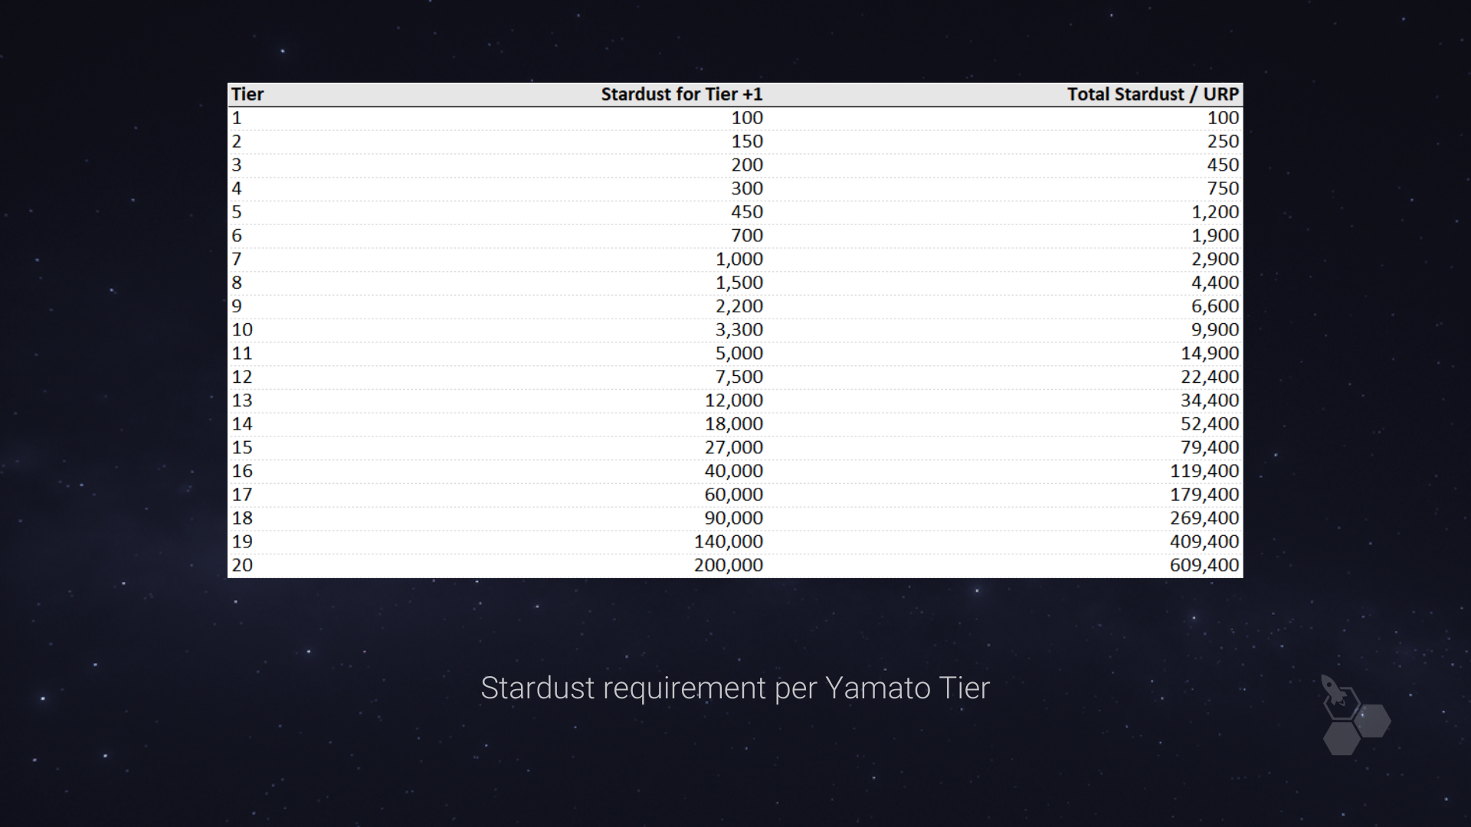Click the 6,600 total cell
The image size is (1471, 827).
coord(1215,306)
